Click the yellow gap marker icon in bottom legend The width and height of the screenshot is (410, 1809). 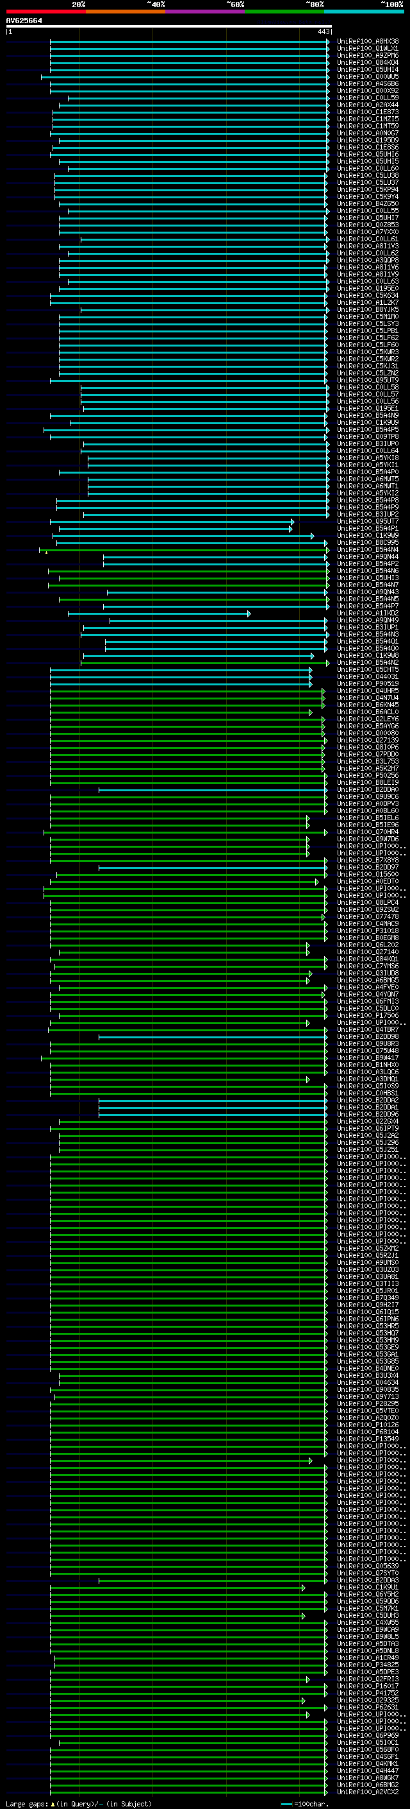coord(53,1803)
